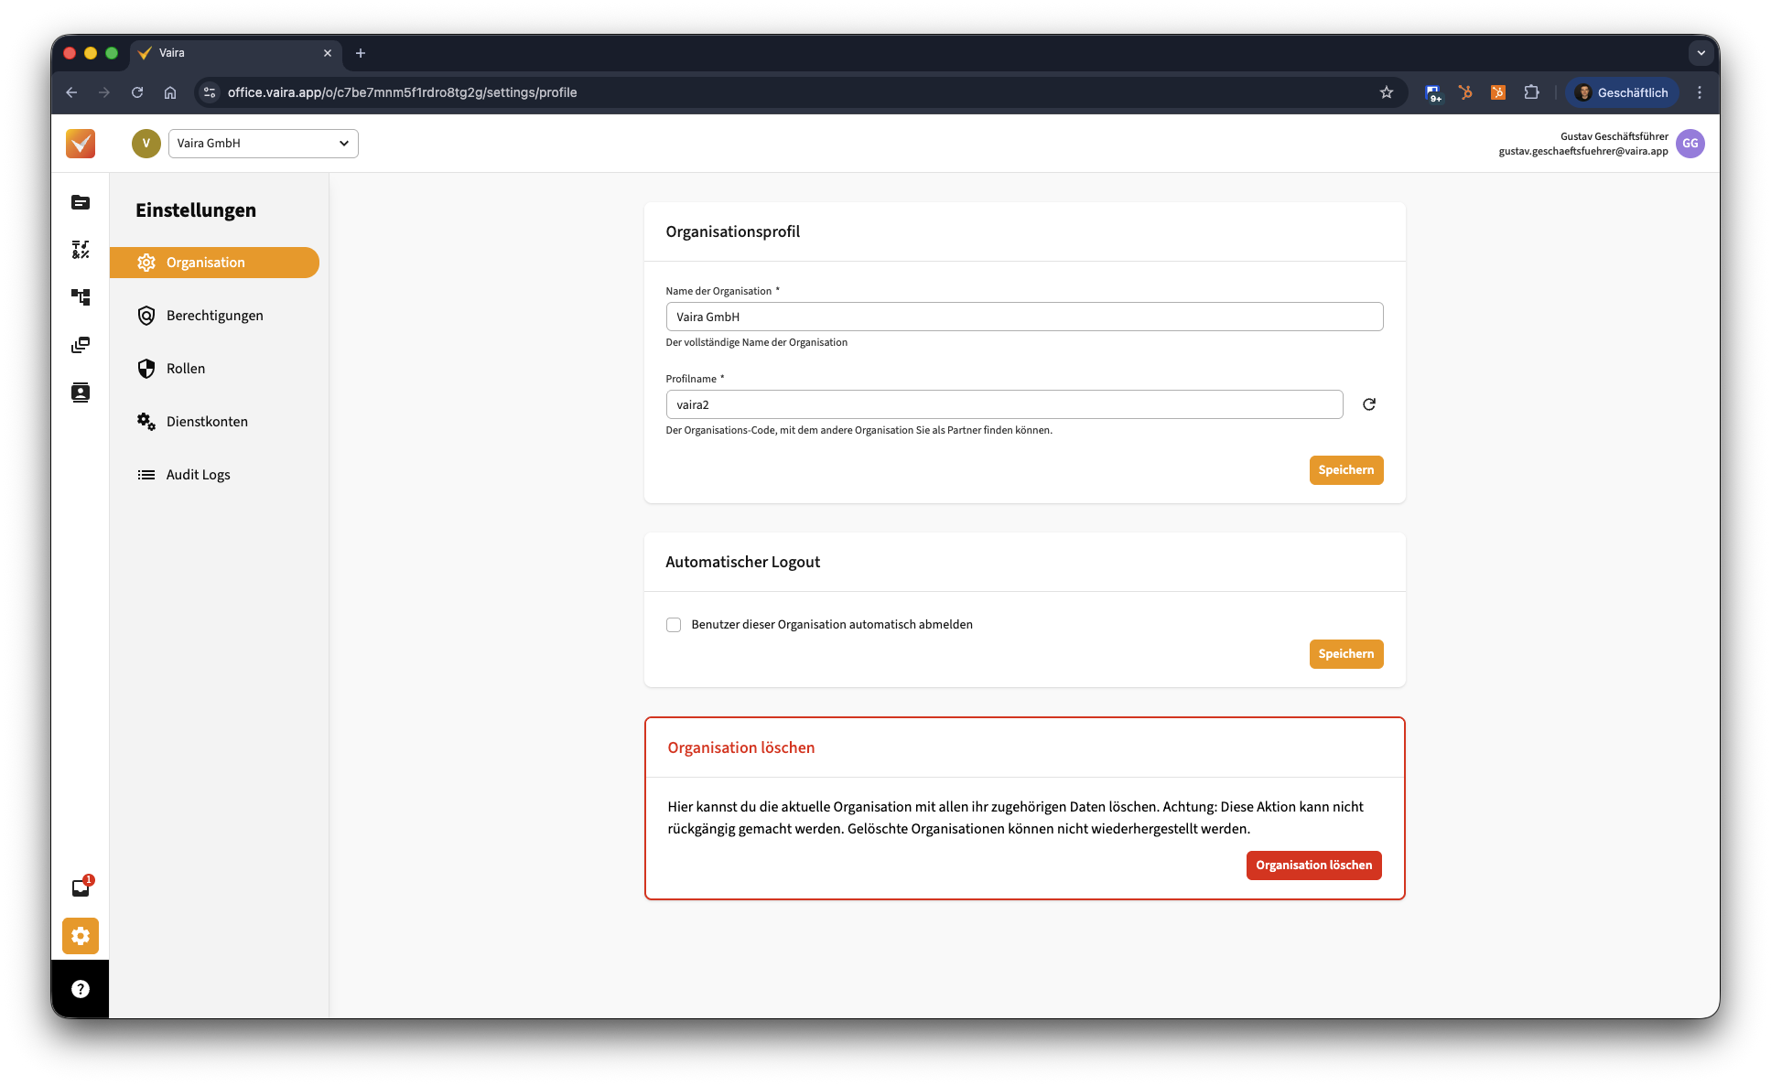This screenshot has height=1086, width=1771.
Task: Open the Geschäftlich Chrome profile menu
Action: [1622, 92]
